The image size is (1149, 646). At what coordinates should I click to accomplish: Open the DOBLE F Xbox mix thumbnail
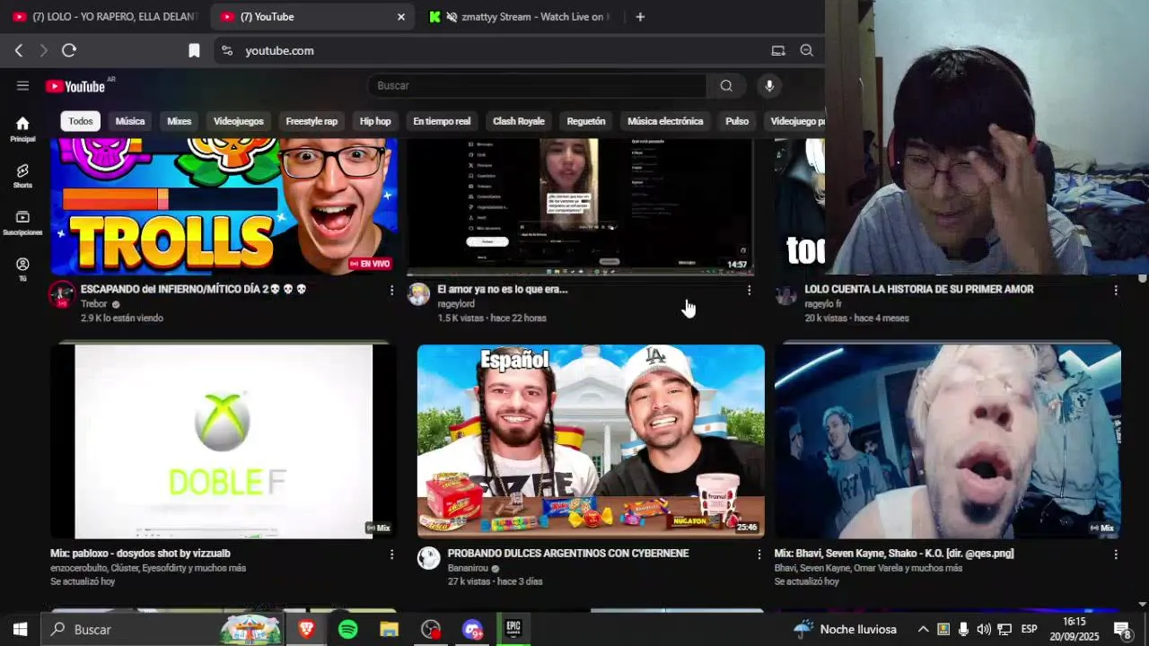tap(224, 440)
